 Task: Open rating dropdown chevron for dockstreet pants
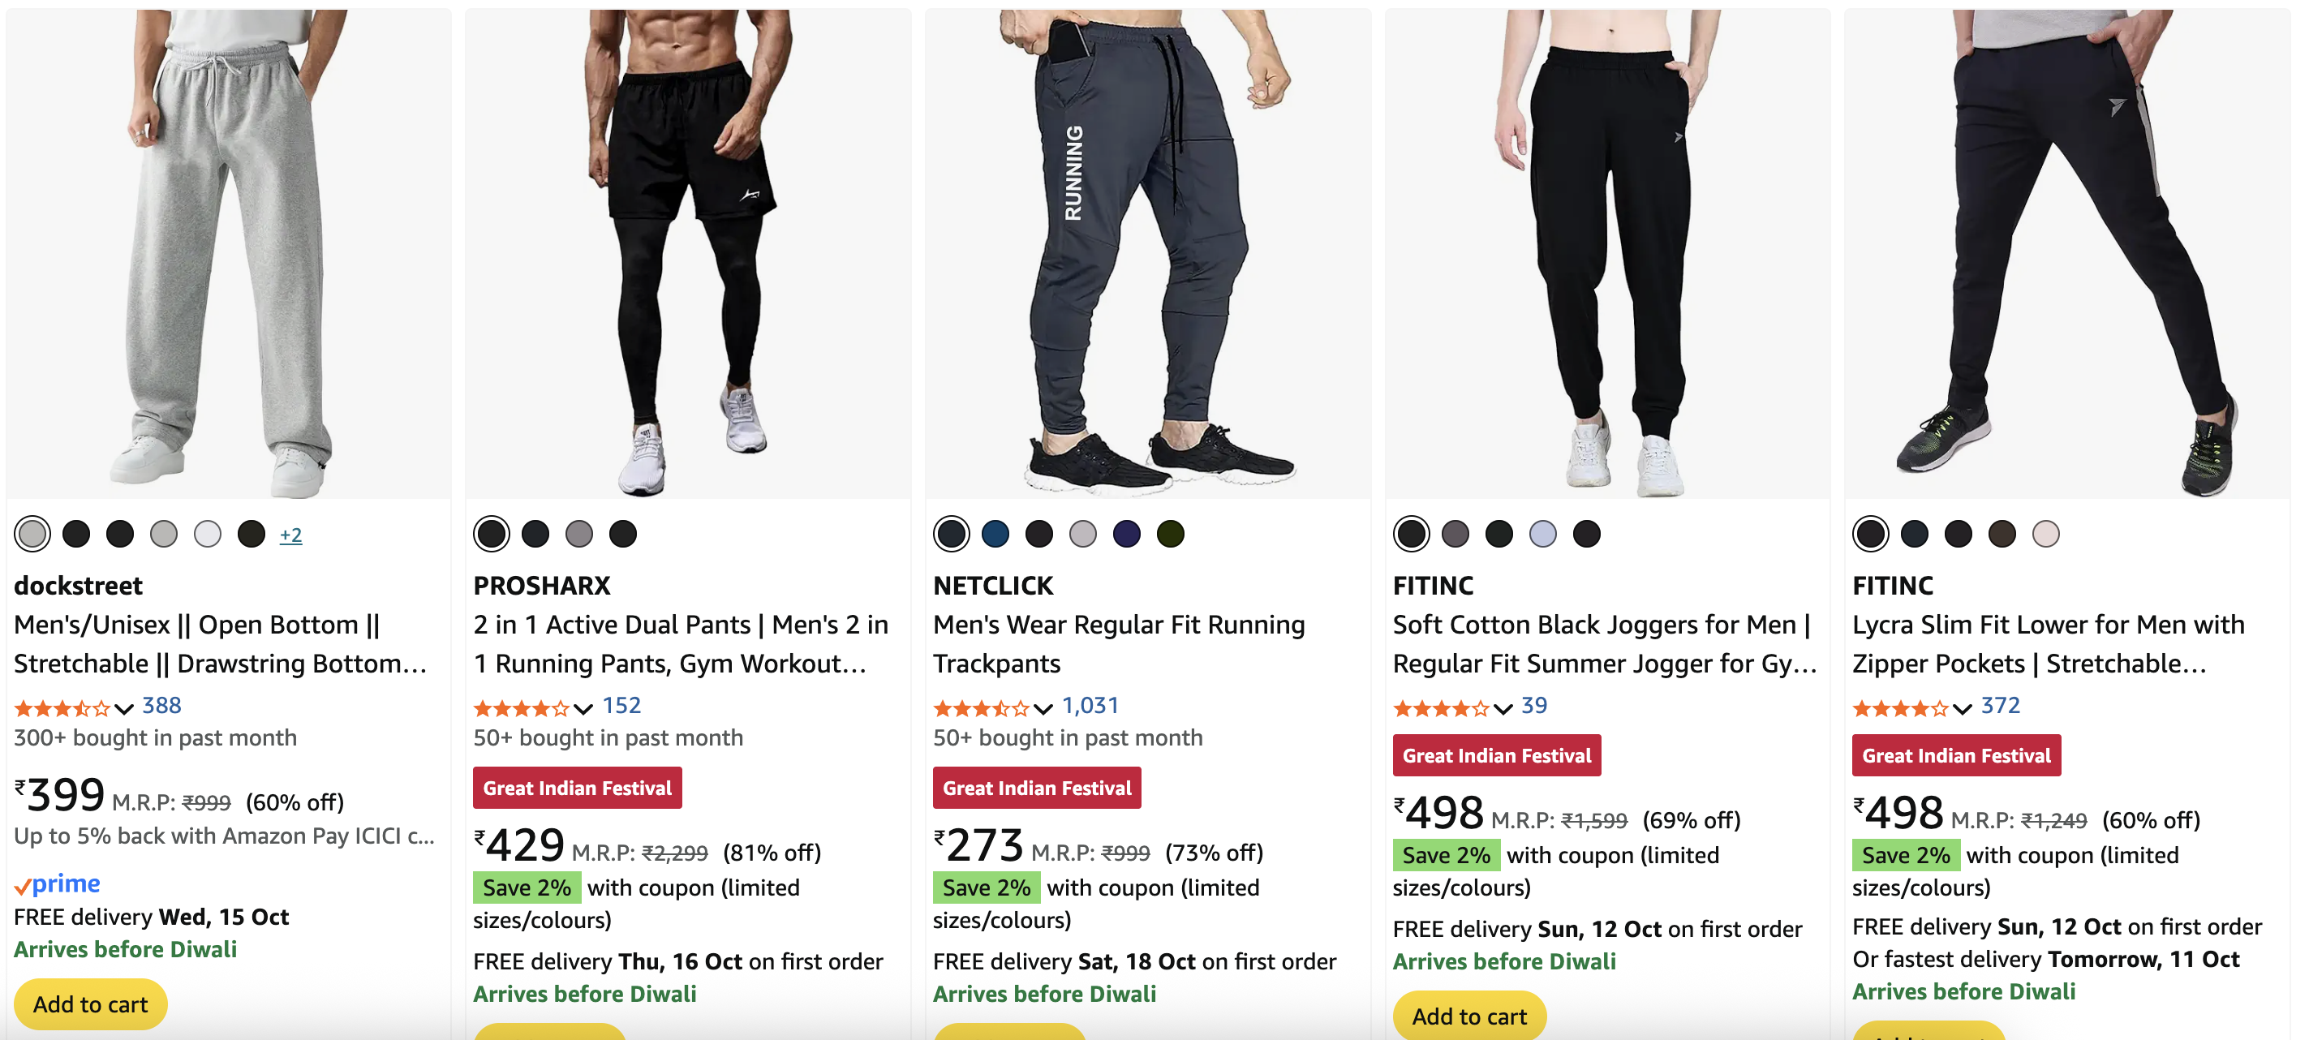pos(125,708)
